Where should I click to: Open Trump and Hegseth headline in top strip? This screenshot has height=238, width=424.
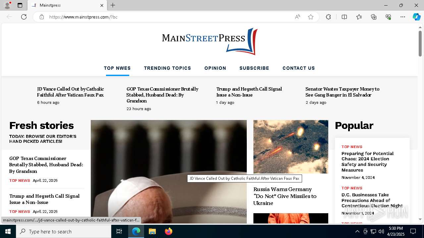[x=249, y=92]
